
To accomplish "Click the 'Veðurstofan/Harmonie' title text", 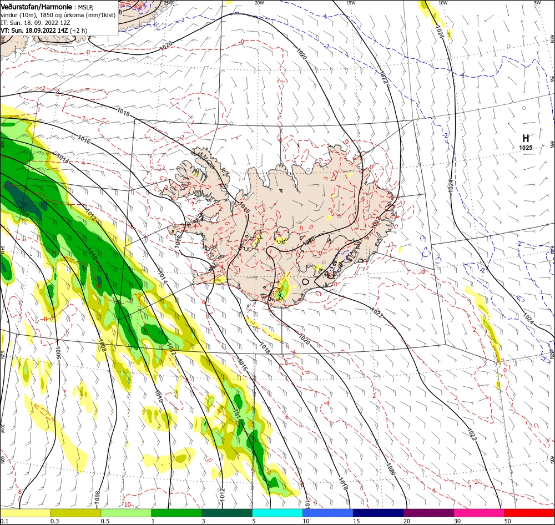I will pos(37,7).
